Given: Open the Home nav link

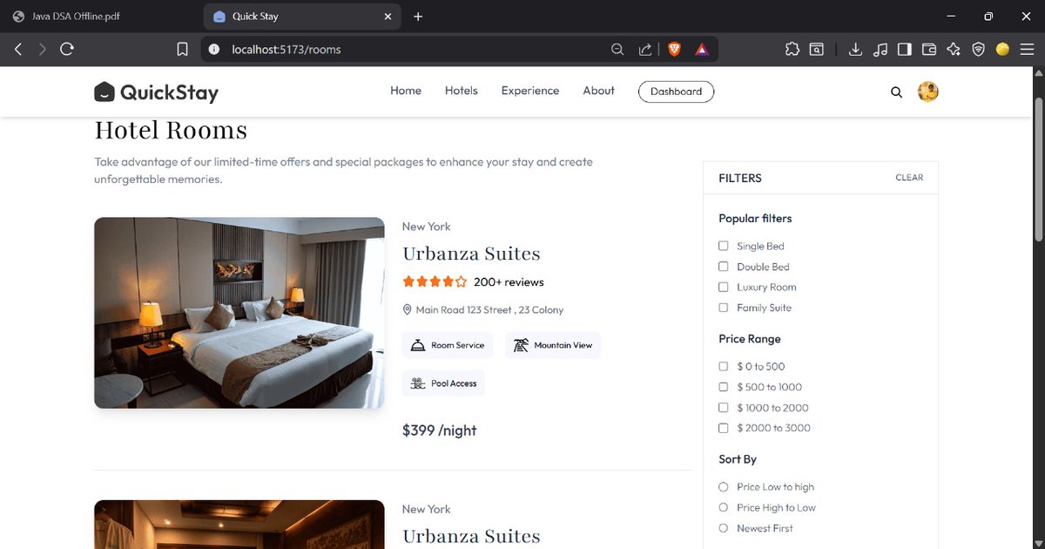Looking at the screenshot, I should pyautogui.click(x=406, y=91).
